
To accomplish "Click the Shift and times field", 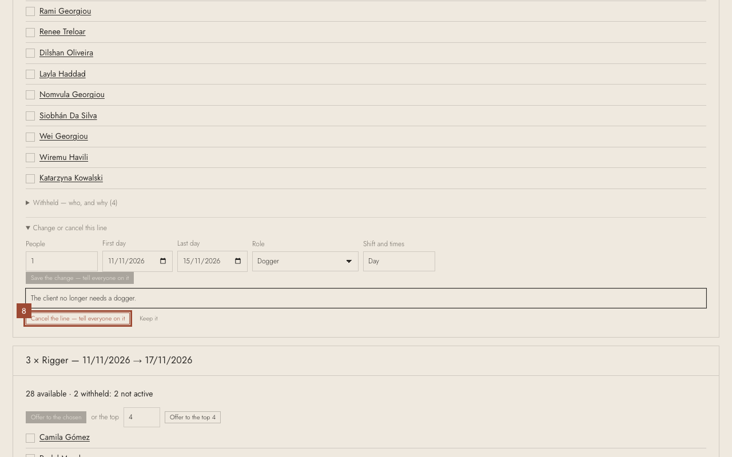I will (x=399, y=261).
